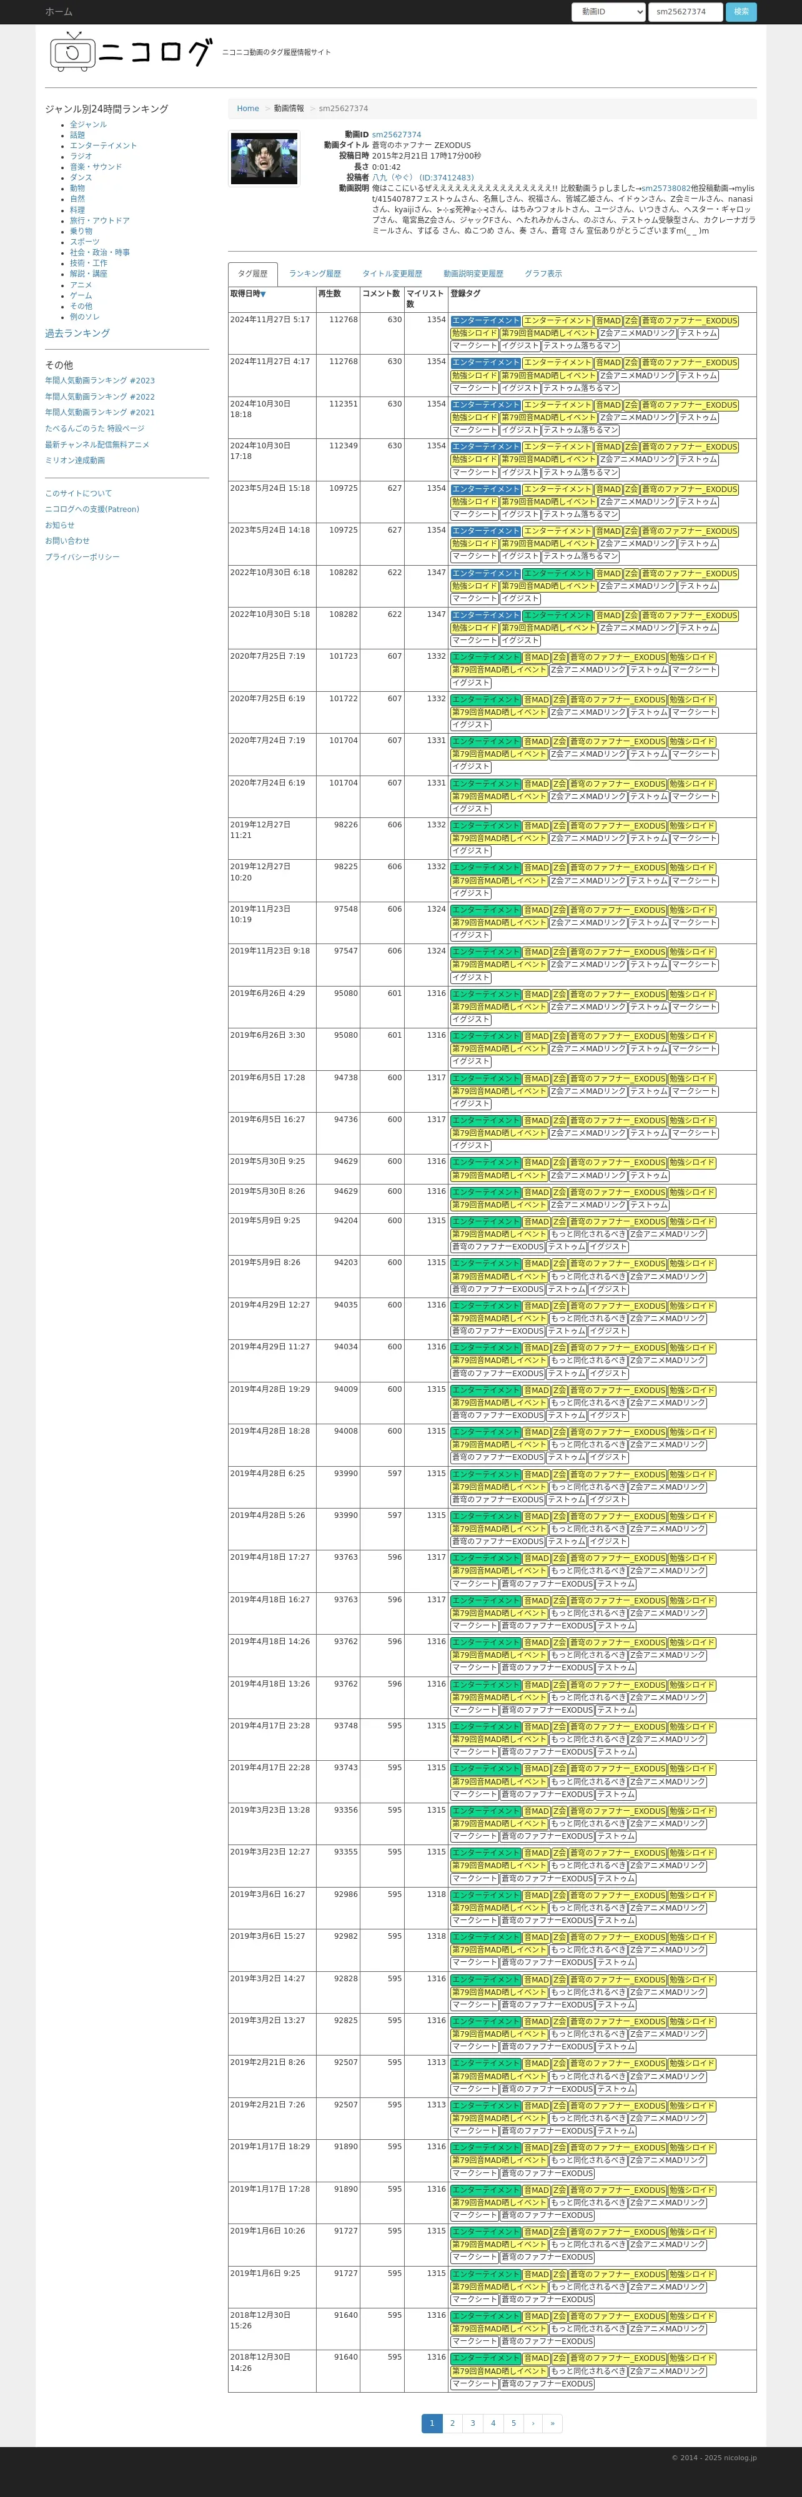Switch to the グラフ表示 tab
Image resolution: width=802 pixels, height=2497 pixels.
(x=543, y=273)
